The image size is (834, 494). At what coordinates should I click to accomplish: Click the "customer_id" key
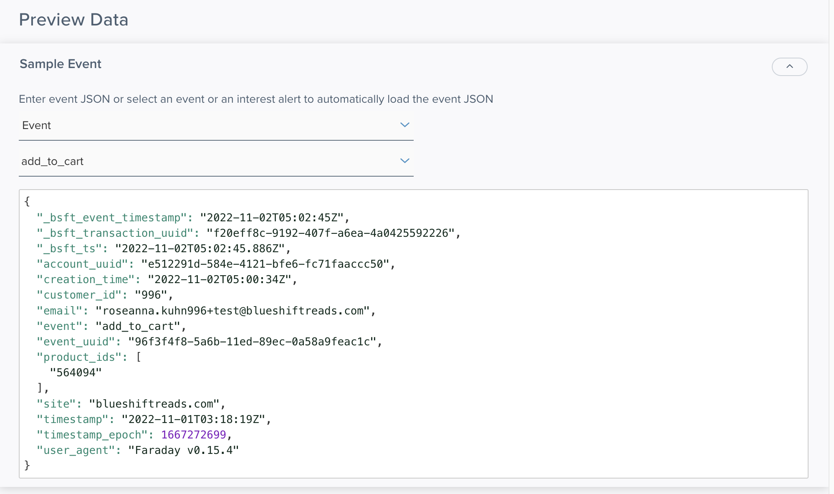click(x=78, y=295)
